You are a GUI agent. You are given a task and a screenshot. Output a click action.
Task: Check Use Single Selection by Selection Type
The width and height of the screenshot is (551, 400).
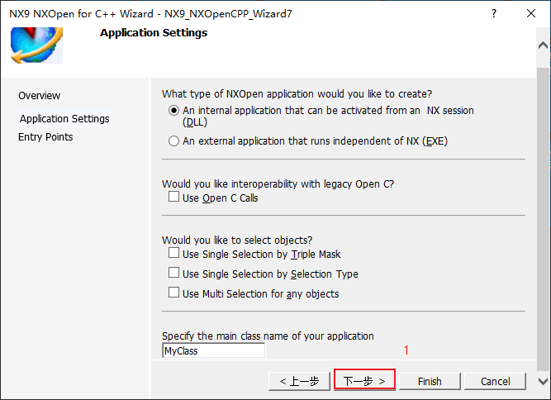point(173,273)
